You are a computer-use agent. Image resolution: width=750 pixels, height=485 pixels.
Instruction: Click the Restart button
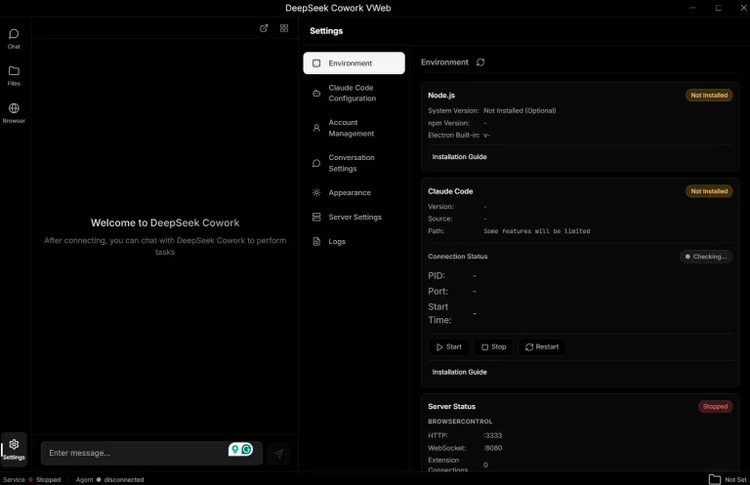[542, 346]
